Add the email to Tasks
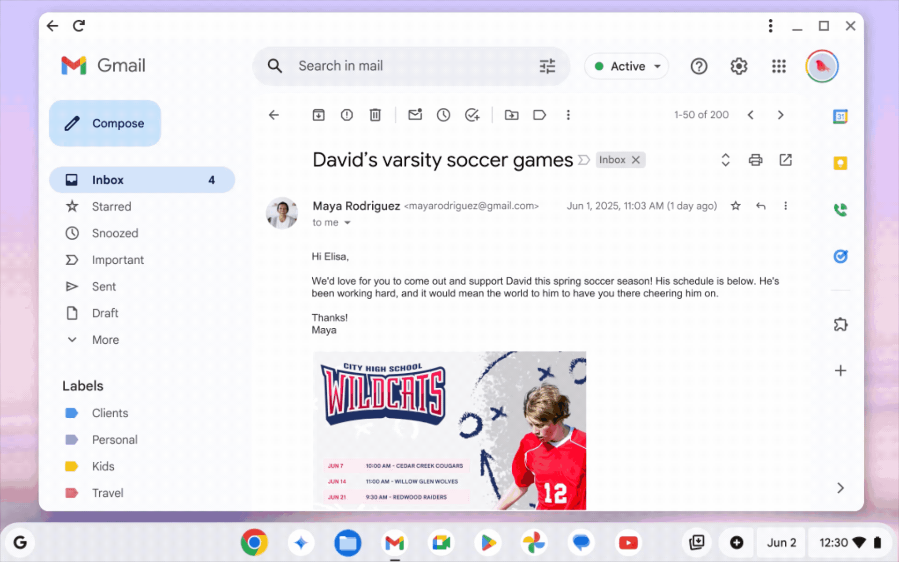The width and height of the screenshot is (899, 562). coord(472,115)
